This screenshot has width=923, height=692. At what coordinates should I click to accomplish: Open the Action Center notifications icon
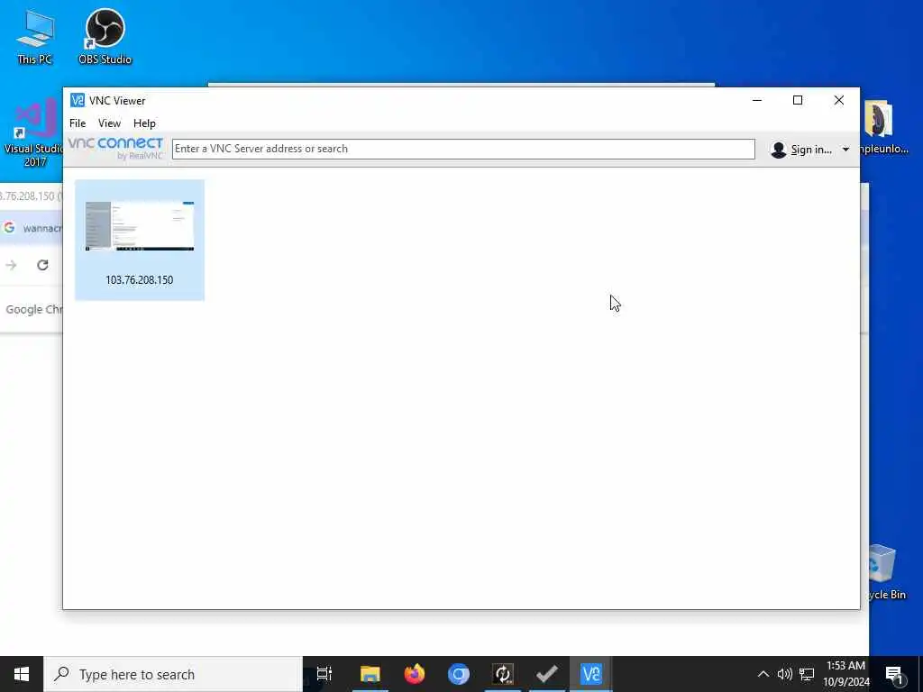894,674
